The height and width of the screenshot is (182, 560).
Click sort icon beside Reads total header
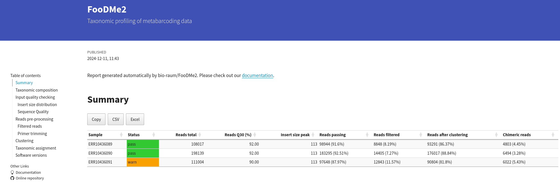point(200,135)
